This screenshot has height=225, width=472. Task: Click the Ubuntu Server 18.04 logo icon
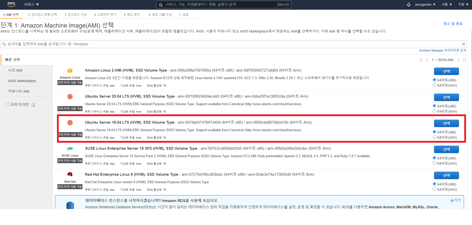(70, 123)
